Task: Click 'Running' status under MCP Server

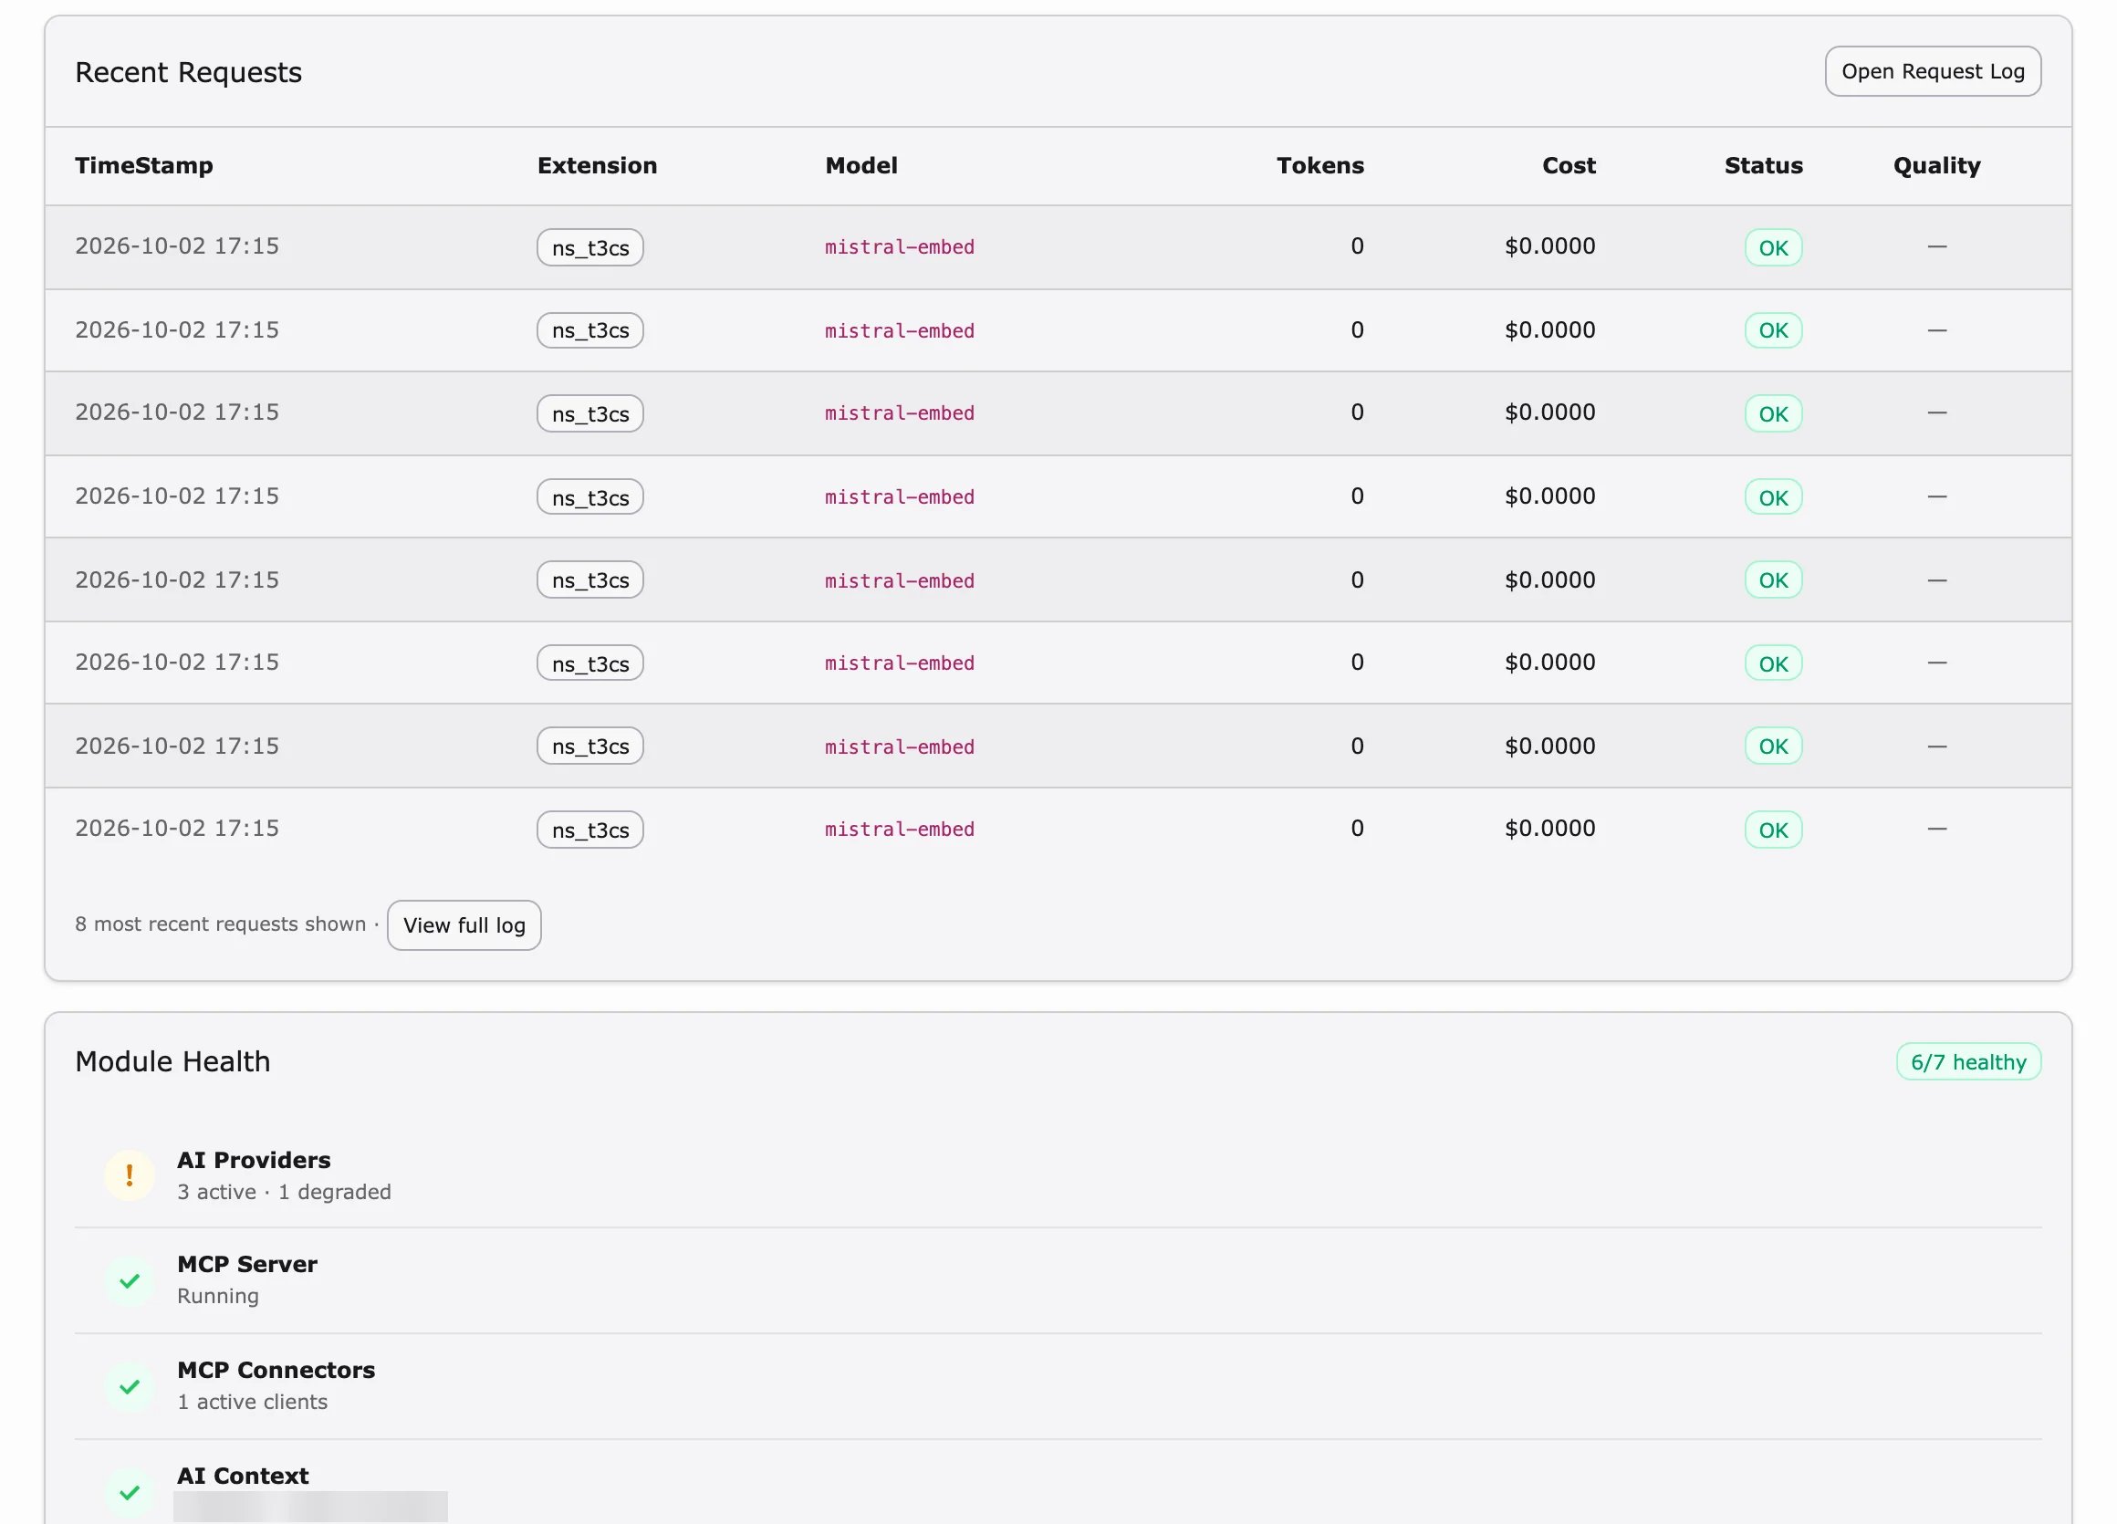Action: pyautogui.click(x=217, y=1296)
